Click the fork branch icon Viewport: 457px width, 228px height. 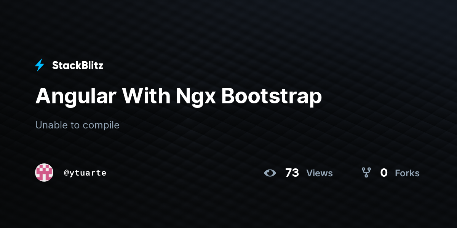click(x=366, y=173)
